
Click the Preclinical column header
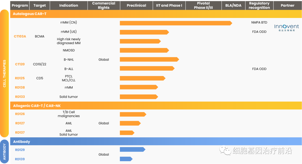click(136, 5)
